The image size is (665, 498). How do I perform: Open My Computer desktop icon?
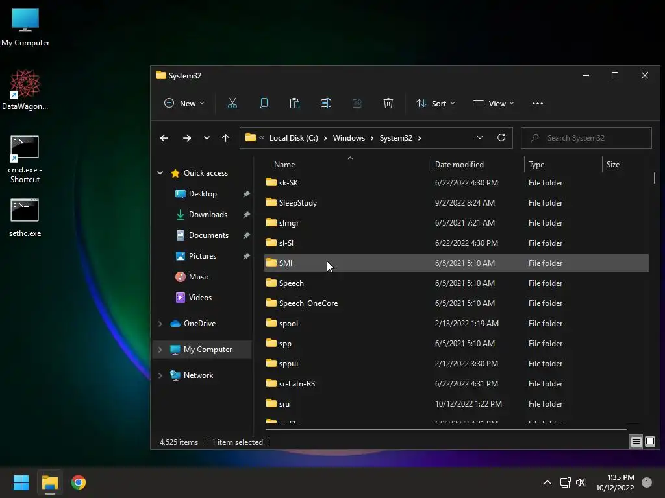coord(25,27)
